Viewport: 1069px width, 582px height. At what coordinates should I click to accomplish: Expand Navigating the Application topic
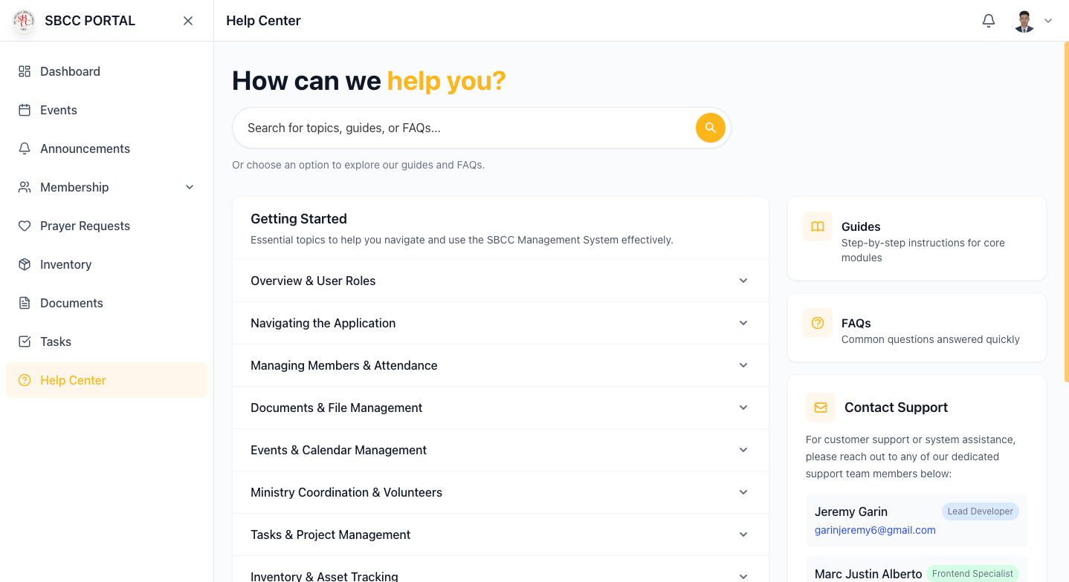[x=500, y=323]
